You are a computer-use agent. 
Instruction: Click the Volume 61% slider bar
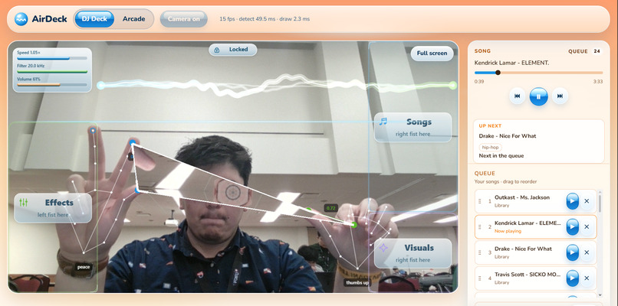[x=52, y=85]
